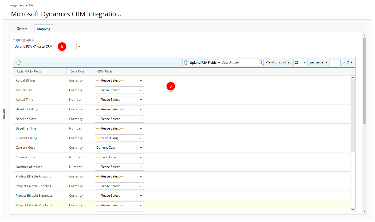
Task: Open CRM field dropdown for Baseline Billing
Action: tap(119, 109)
